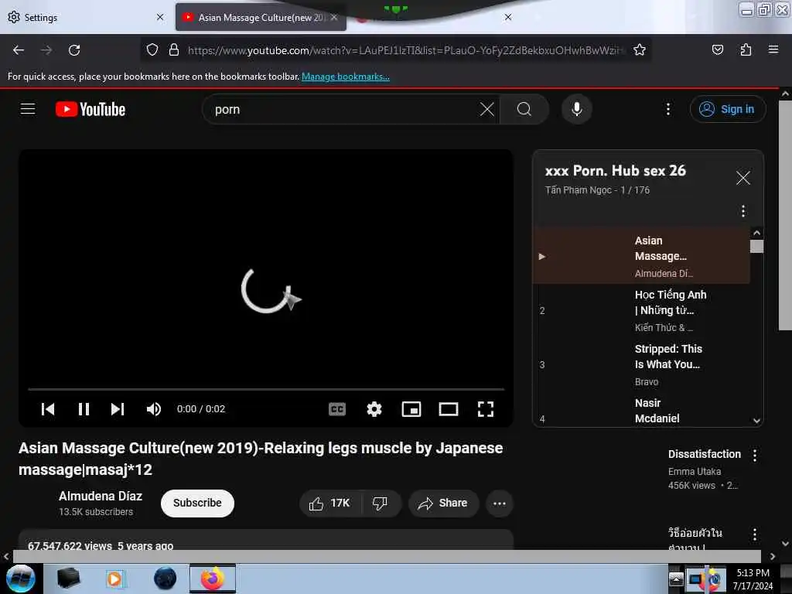Viewport: 792px width, 594px height.
Task: Open the YouTube guide hamburger menu
Action: pos(28,108)
